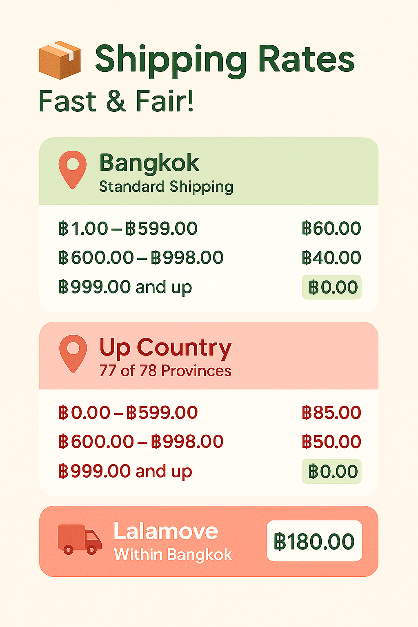The image size is (418, 627).
Task: Click the Up Country location pin icon
Action: tap(73, 354)
